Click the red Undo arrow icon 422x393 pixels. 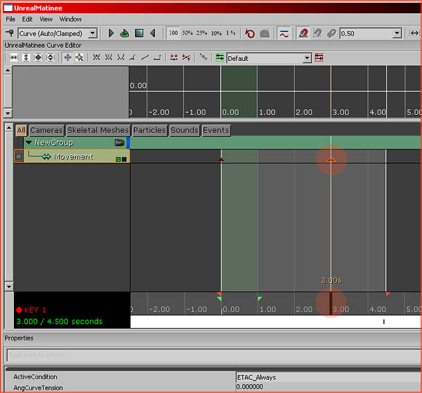[x=250, y=33]
